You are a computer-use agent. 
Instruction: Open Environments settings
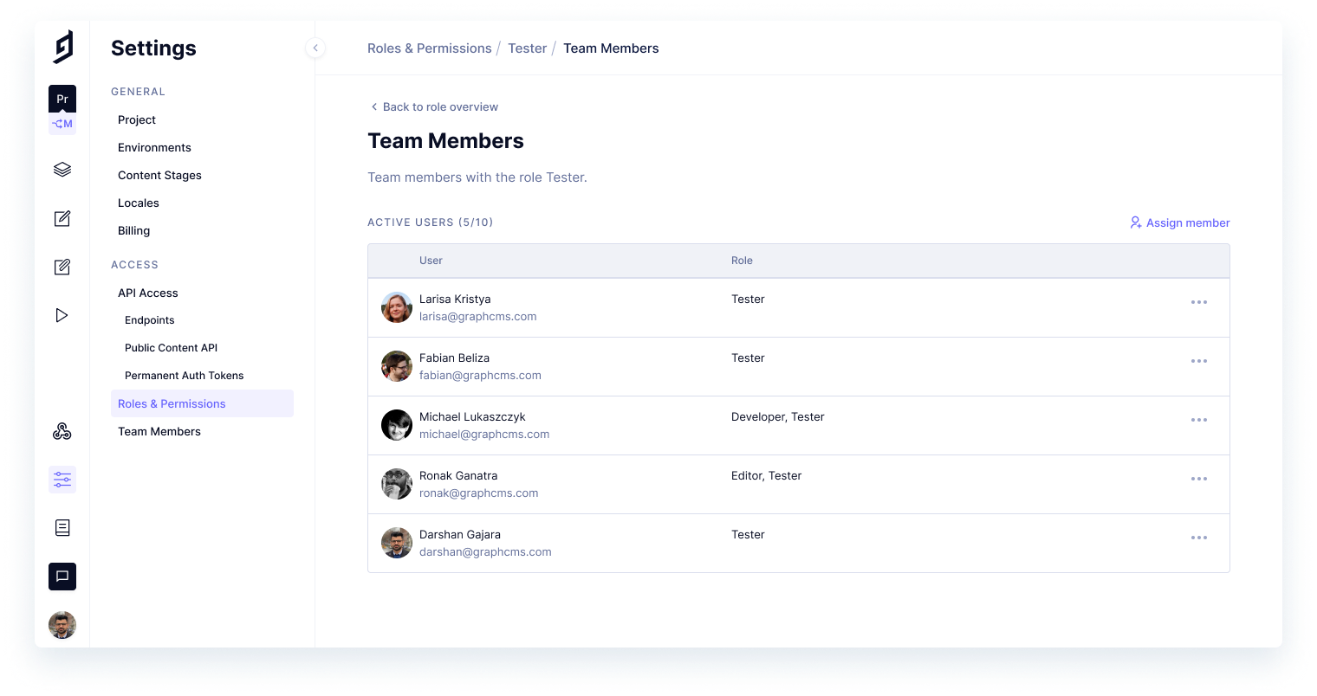click(x=154, y=147)
